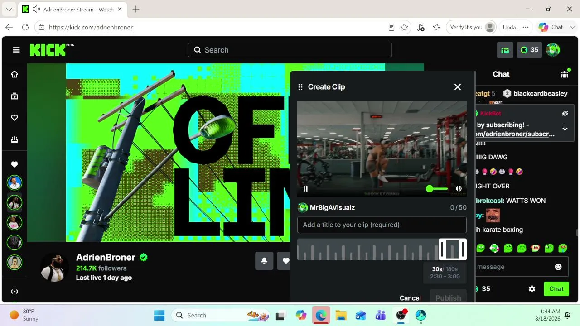Viewport: 580px width, 326px height.
Task: Pause the clip preview playback
Action: pyautogui.click(x=305, y=189)
